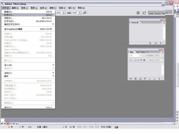The width and height of the screenshot is (179, 134).
Task: Choose 打开为(E)... from the file menu
Action: 28,21
